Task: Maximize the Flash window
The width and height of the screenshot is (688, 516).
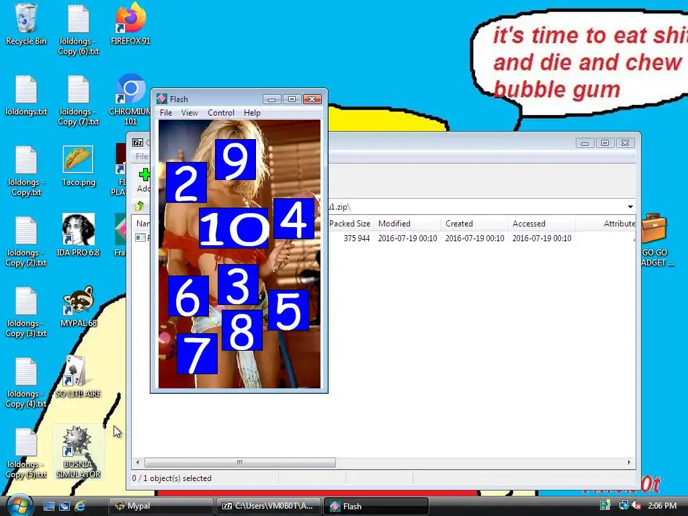Action: 292,99
